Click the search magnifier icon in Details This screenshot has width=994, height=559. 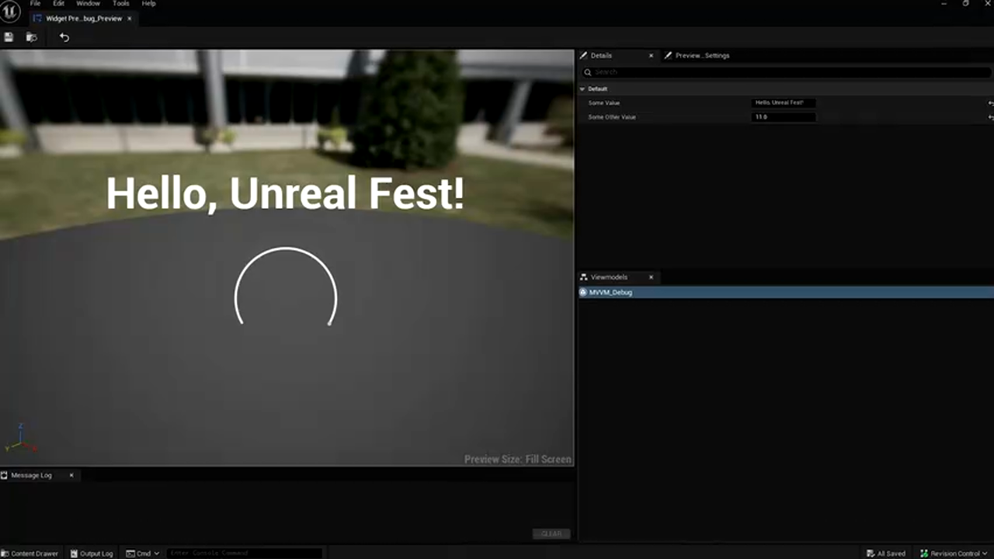coord(588,72)
